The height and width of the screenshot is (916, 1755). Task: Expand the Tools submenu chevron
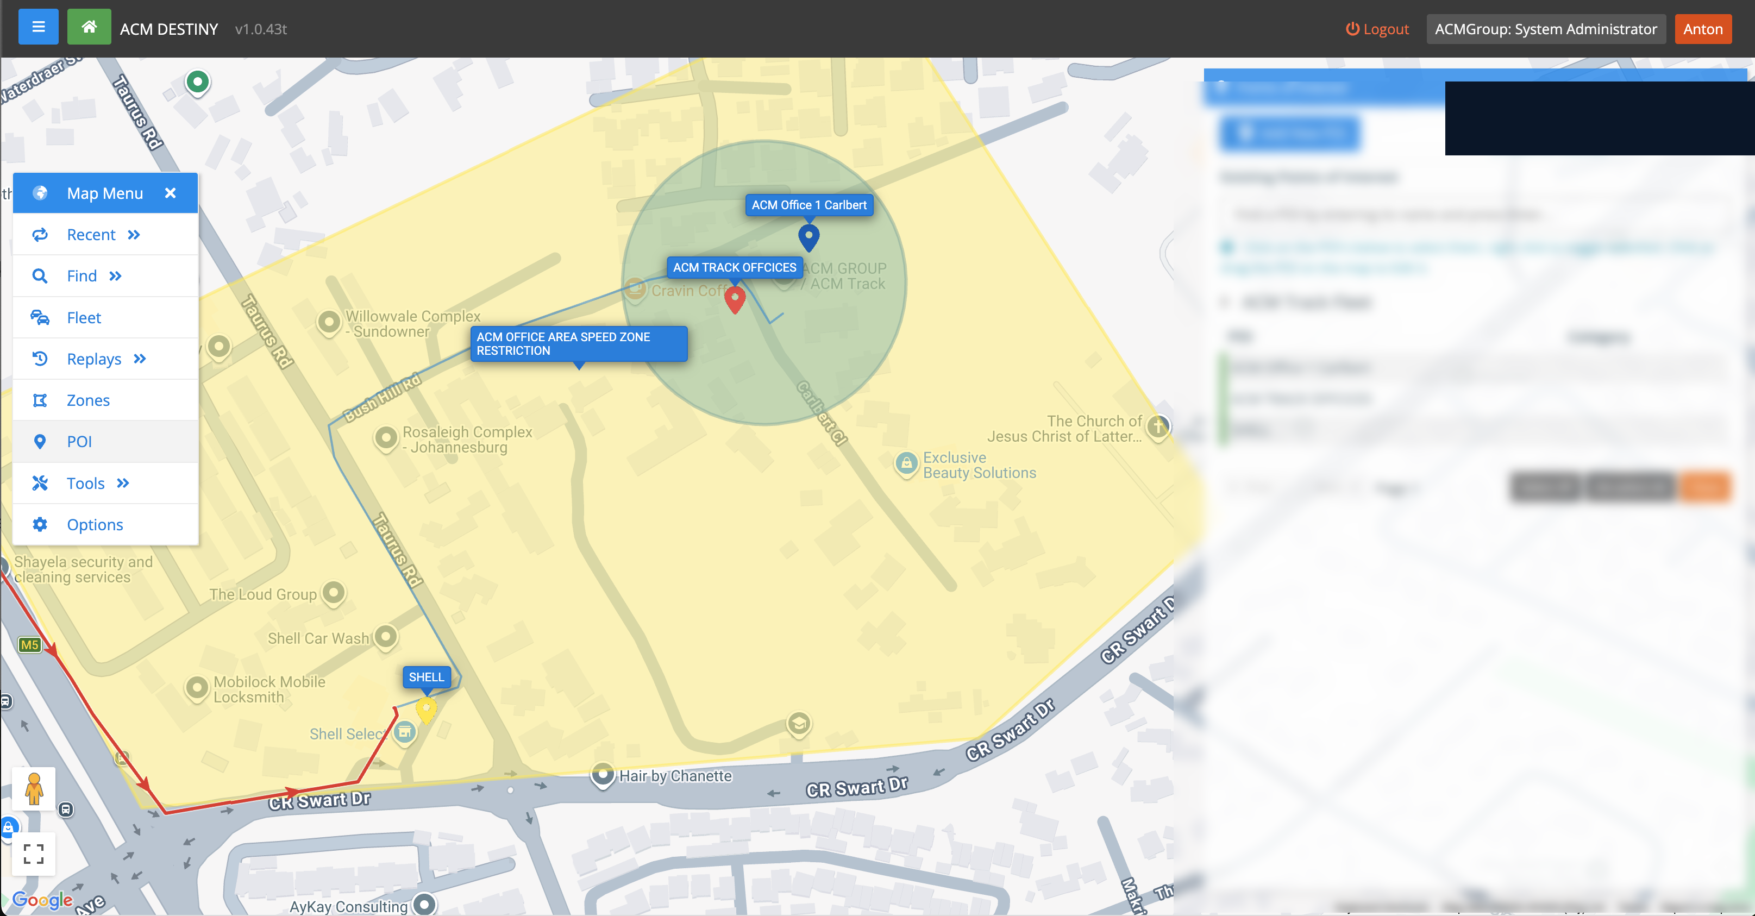123,484
